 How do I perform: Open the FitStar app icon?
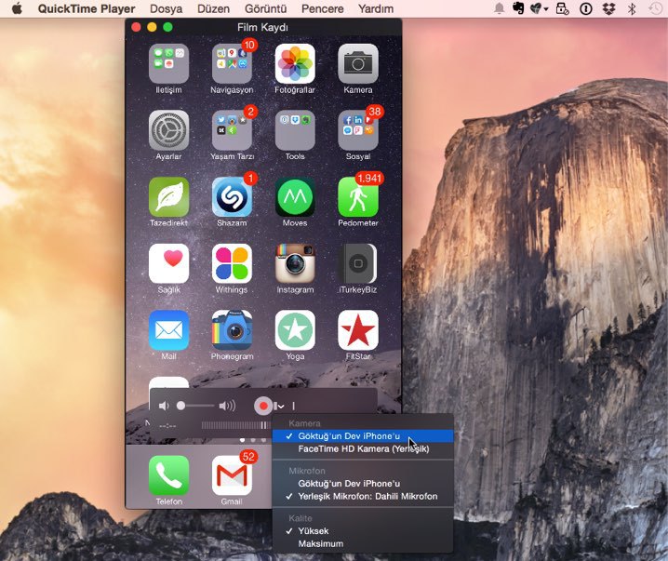(358, 330)
